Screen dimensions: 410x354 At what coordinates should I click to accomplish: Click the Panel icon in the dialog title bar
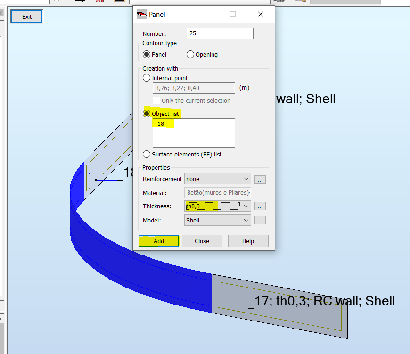click(142, 15)
